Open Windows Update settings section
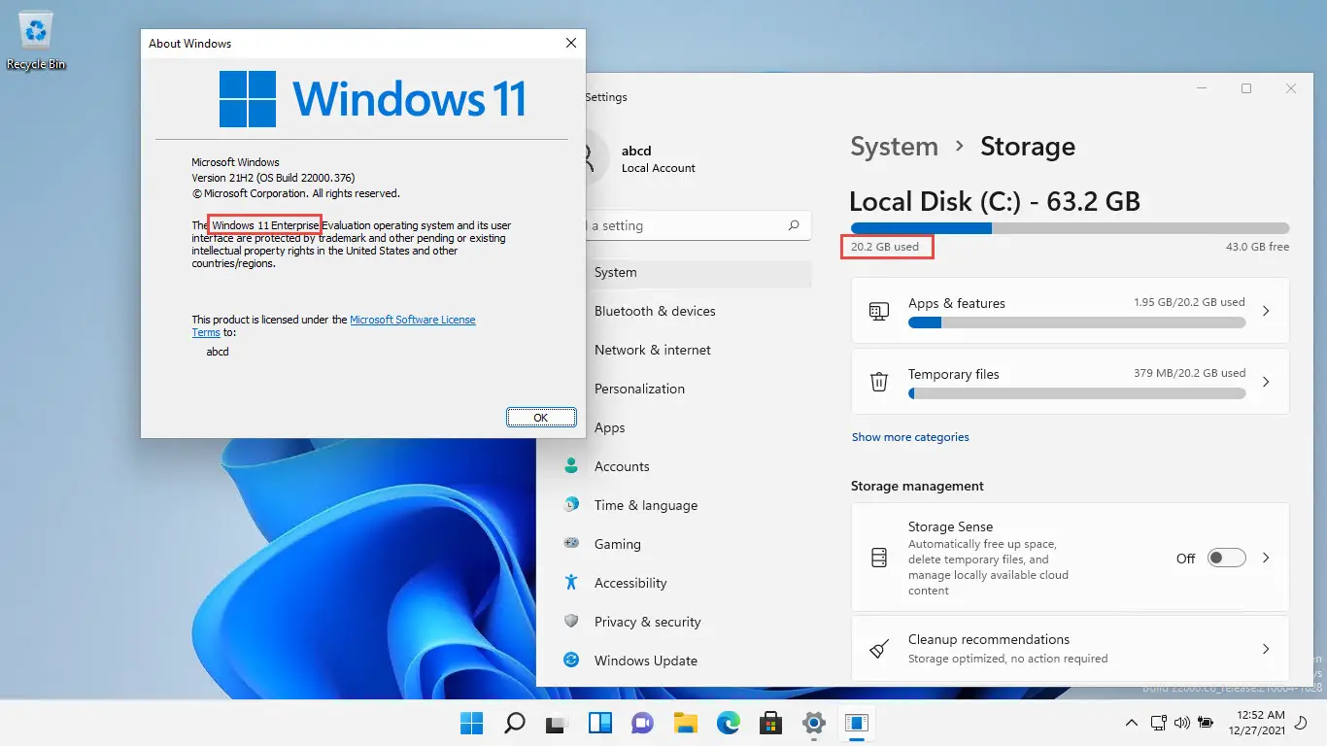 click(x=646, y=661)
